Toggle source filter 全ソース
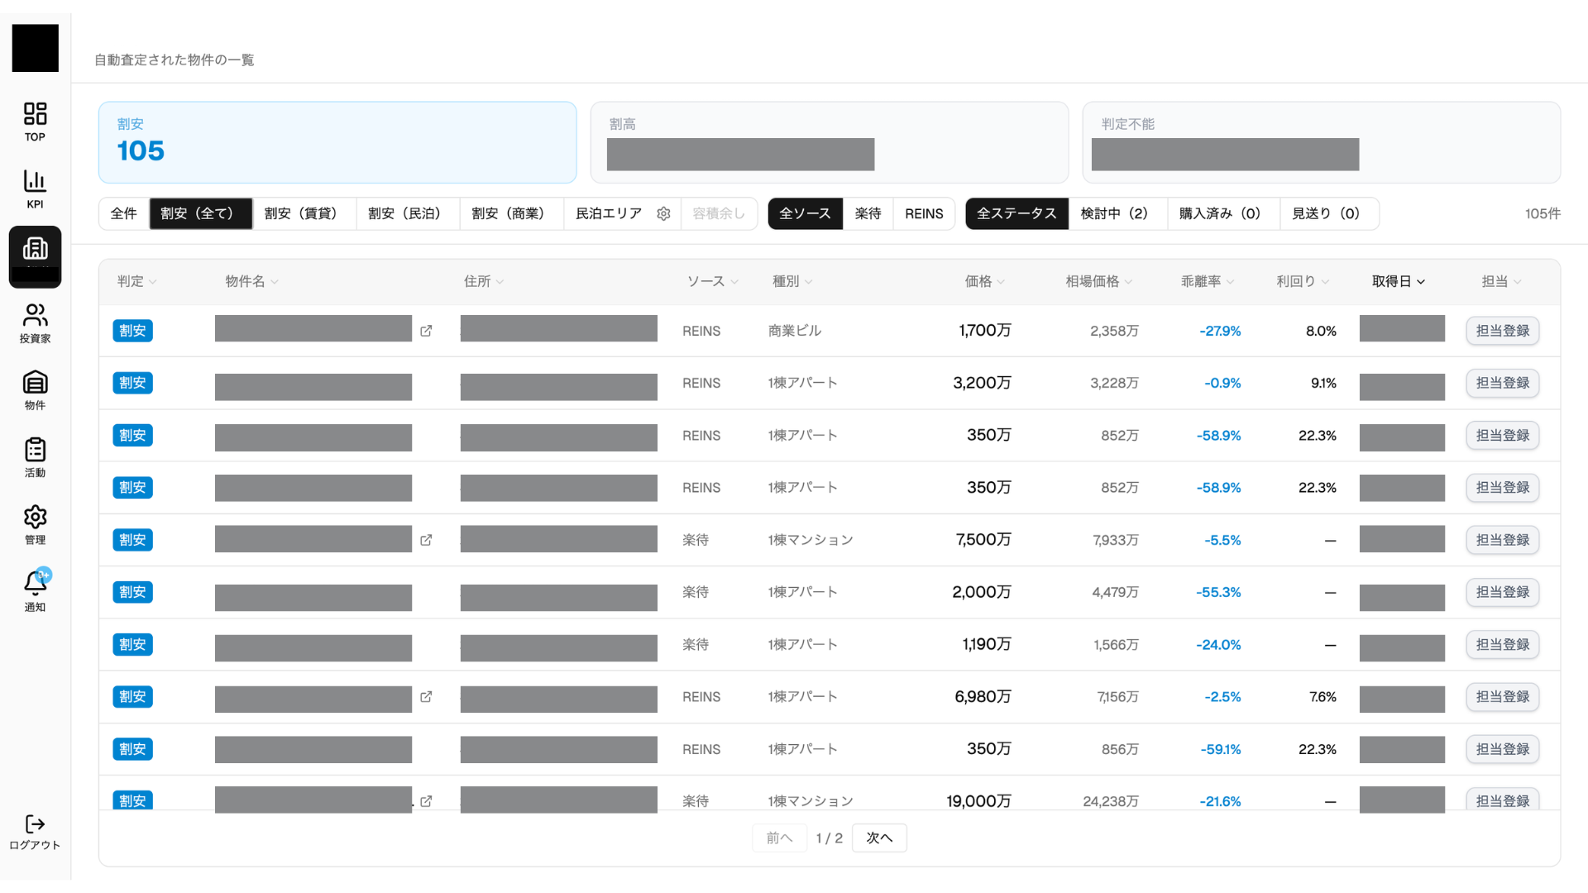This screenshot has width=1588, height=893. click(x=806, y=213)
